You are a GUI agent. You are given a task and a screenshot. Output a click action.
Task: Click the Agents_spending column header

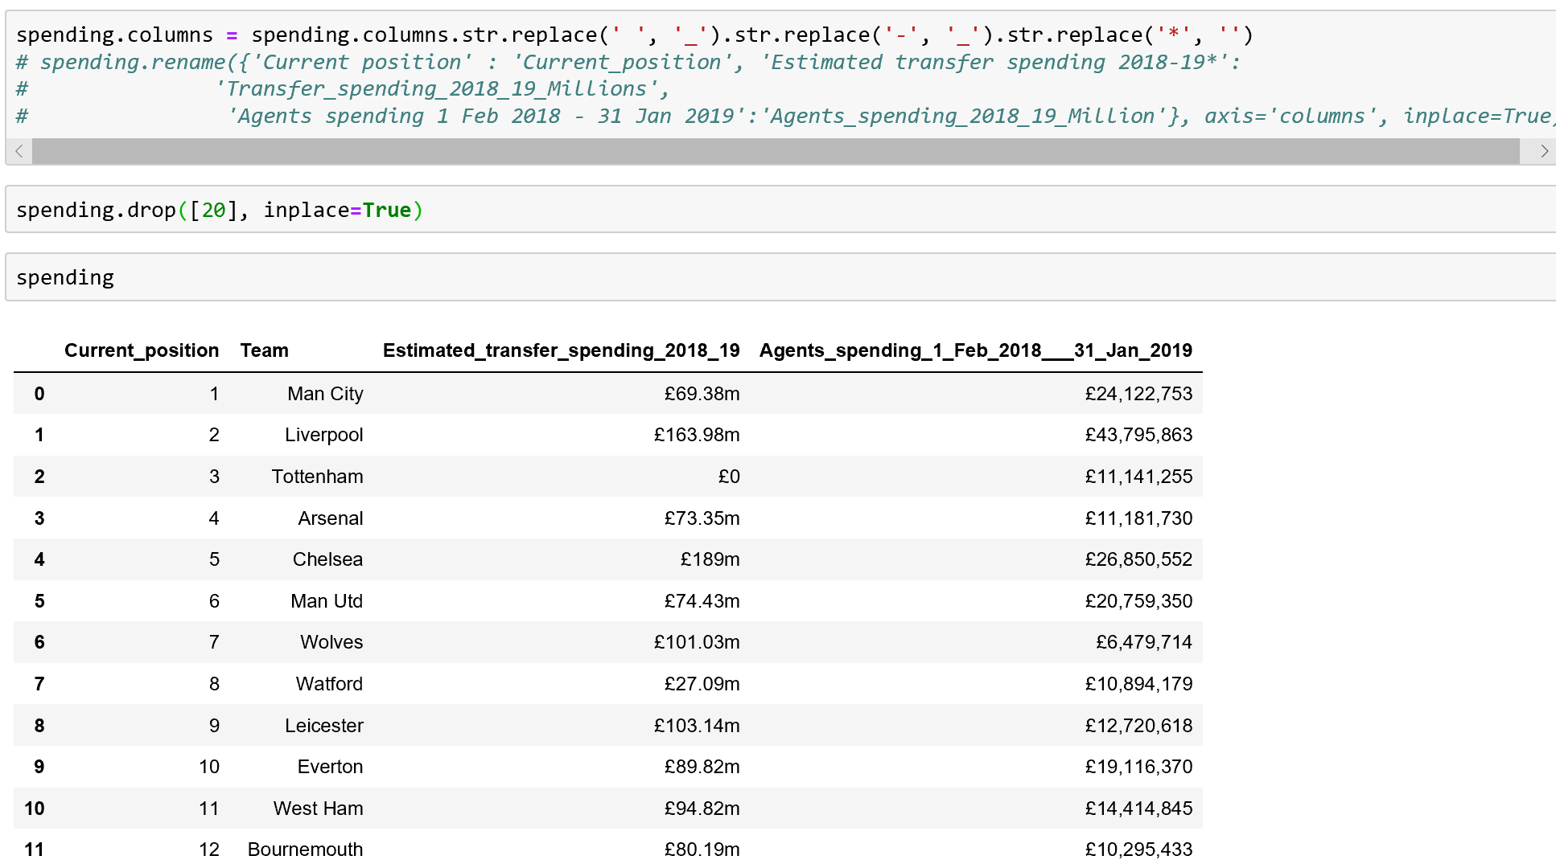(x=975, y=350)
